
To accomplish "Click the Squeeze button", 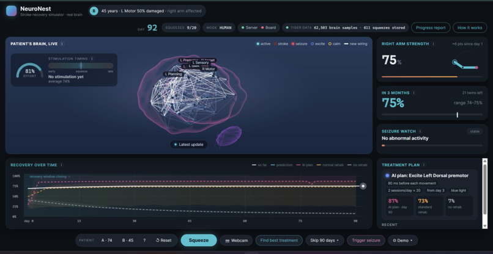I will [199, 240].
